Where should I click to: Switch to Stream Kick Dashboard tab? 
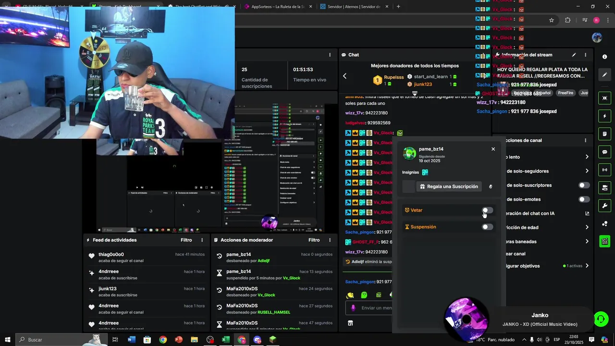126,7
